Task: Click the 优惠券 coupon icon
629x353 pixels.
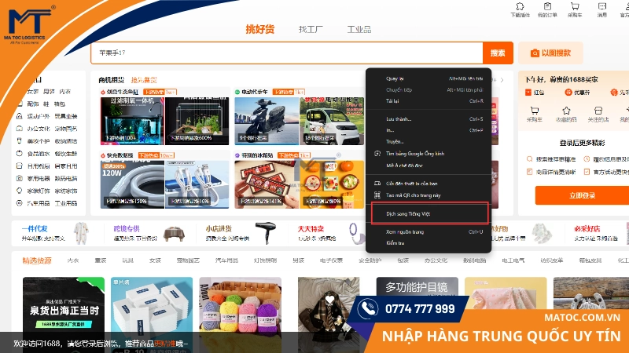Action: pos(568,93)
